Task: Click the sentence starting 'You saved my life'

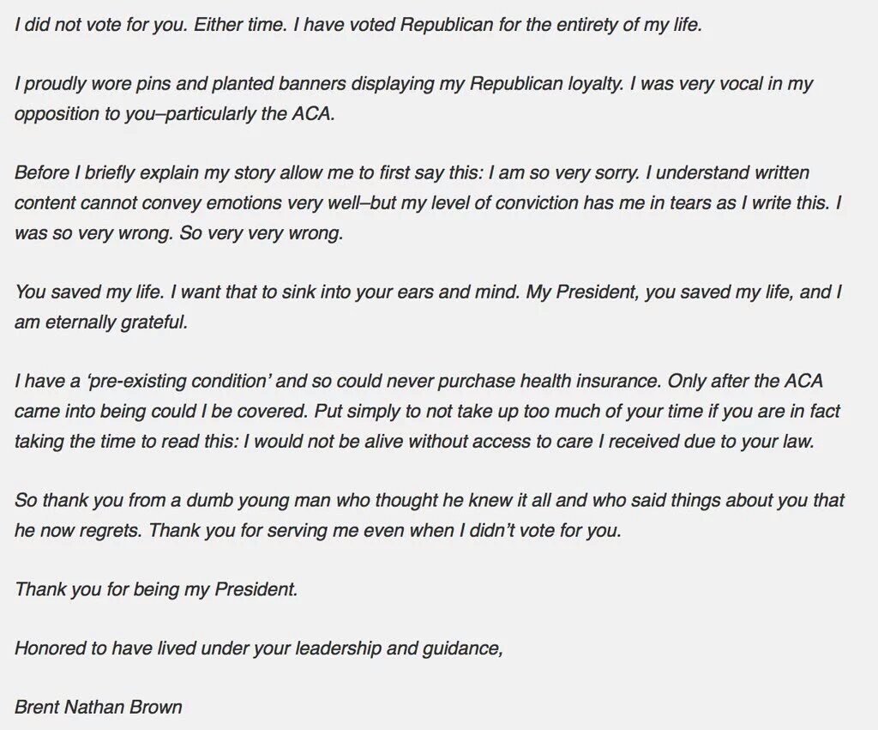Action: pos(89,292)
